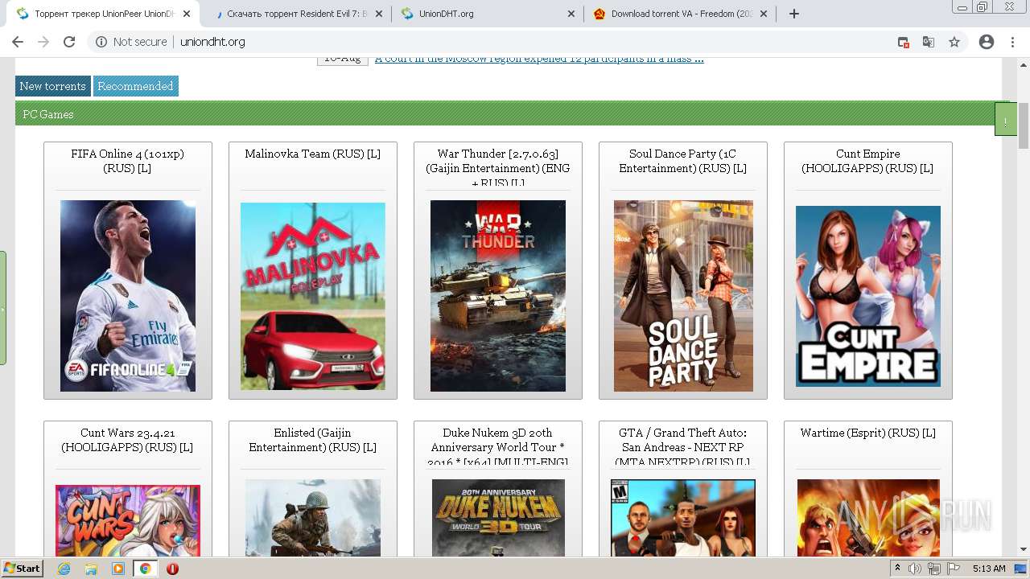
Task: Close the Download torrent VA - Freedom tab
Action: click(764, 14)
